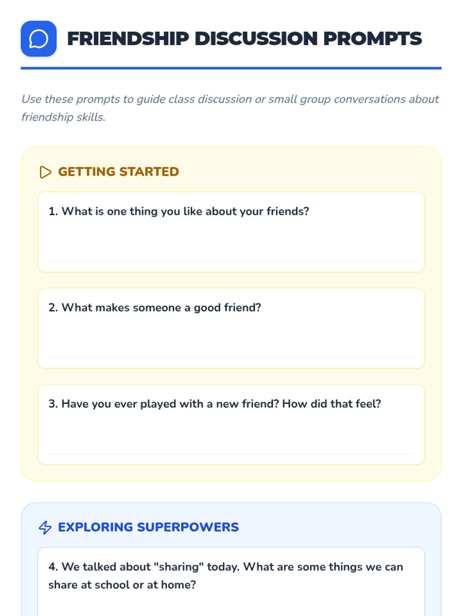The image size is (462, 616).
Task: Click the question about what you like about friends
Action: [x=179, y=211]
